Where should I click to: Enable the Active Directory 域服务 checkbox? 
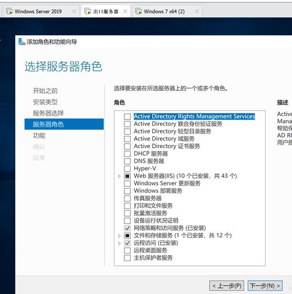click(127, 139)
